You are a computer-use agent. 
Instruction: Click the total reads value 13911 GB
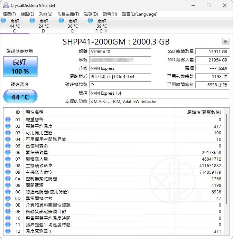(x=212, y=52)
